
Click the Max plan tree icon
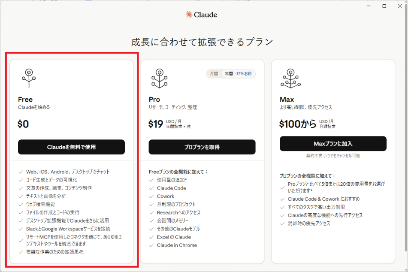[x=290, y=79]
